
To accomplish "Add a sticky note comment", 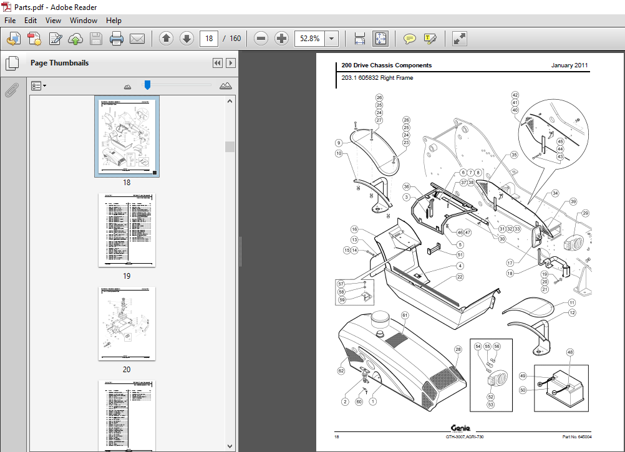I will pyautogui.click(x=409, y=39).
